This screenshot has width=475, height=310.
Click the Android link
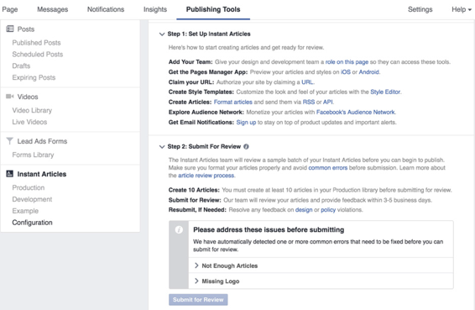point(368,72)
